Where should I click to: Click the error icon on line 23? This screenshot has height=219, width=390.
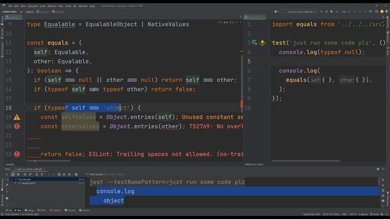coord(16,154)
